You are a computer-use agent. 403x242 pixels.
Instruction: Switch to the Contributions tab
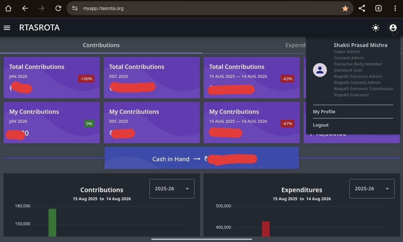pyautogui.click(x=101, y=45)
